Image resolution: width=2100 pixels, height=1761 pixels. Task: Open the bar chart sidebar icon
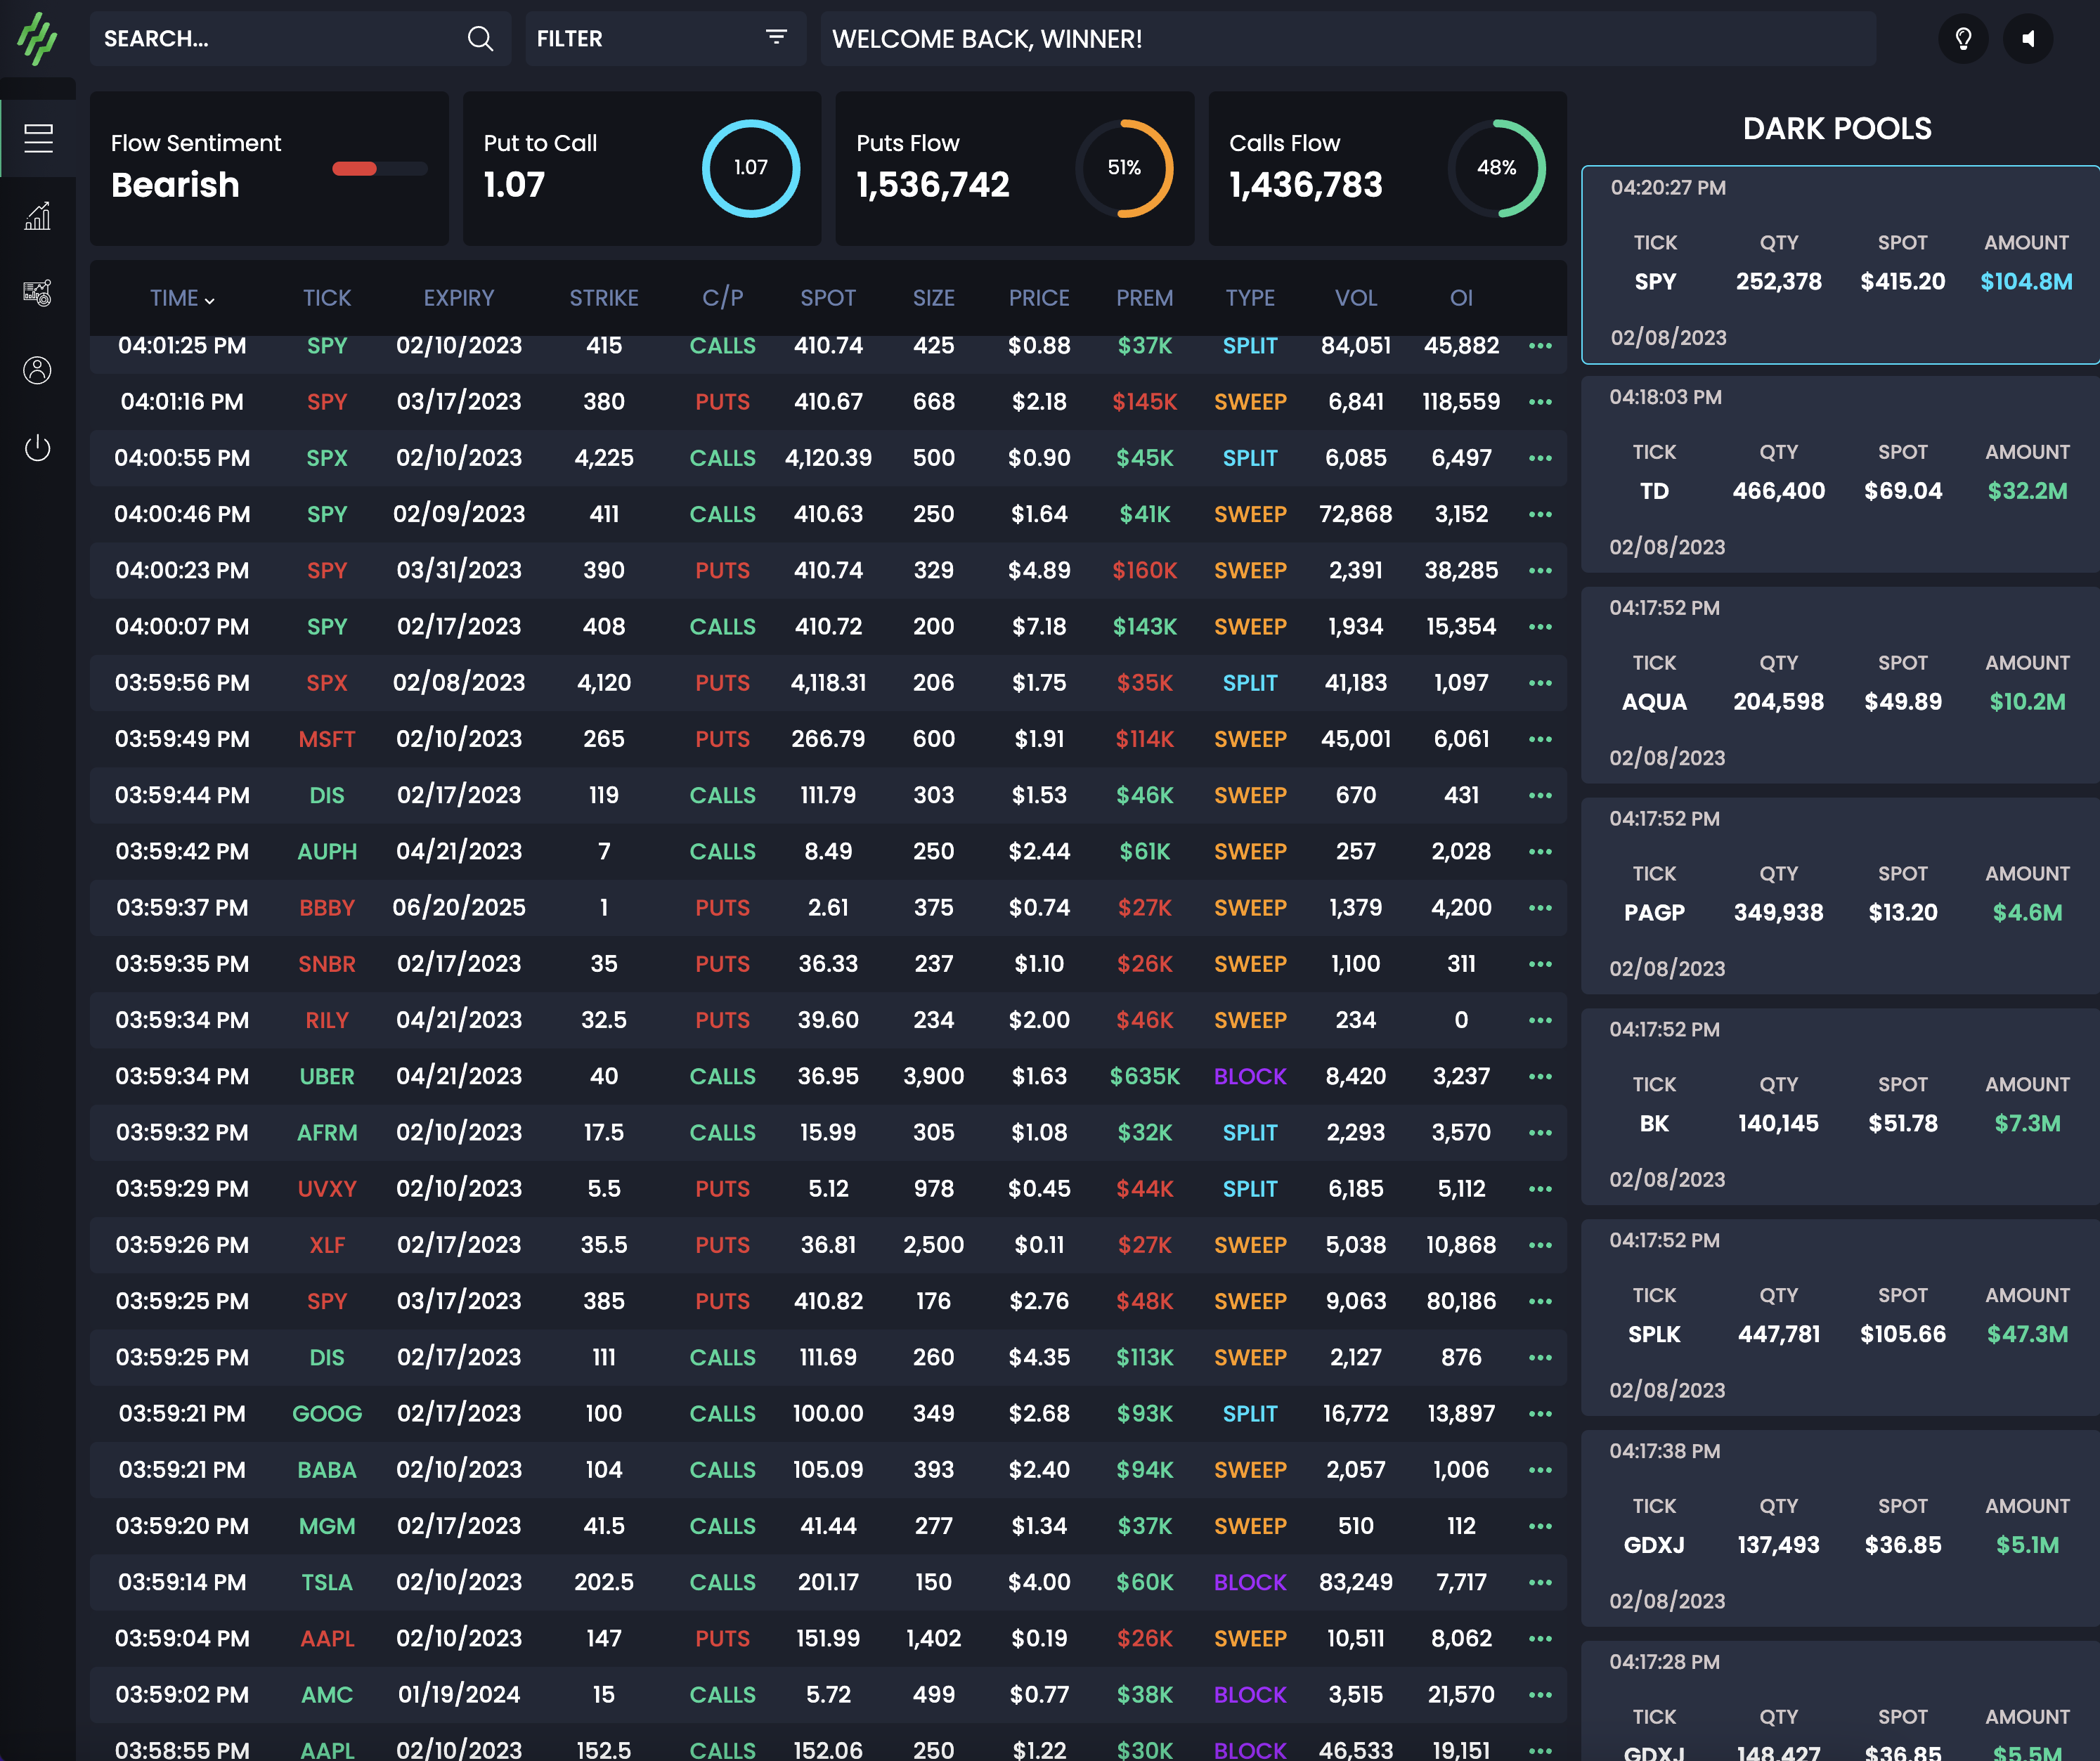pos(38,215)
